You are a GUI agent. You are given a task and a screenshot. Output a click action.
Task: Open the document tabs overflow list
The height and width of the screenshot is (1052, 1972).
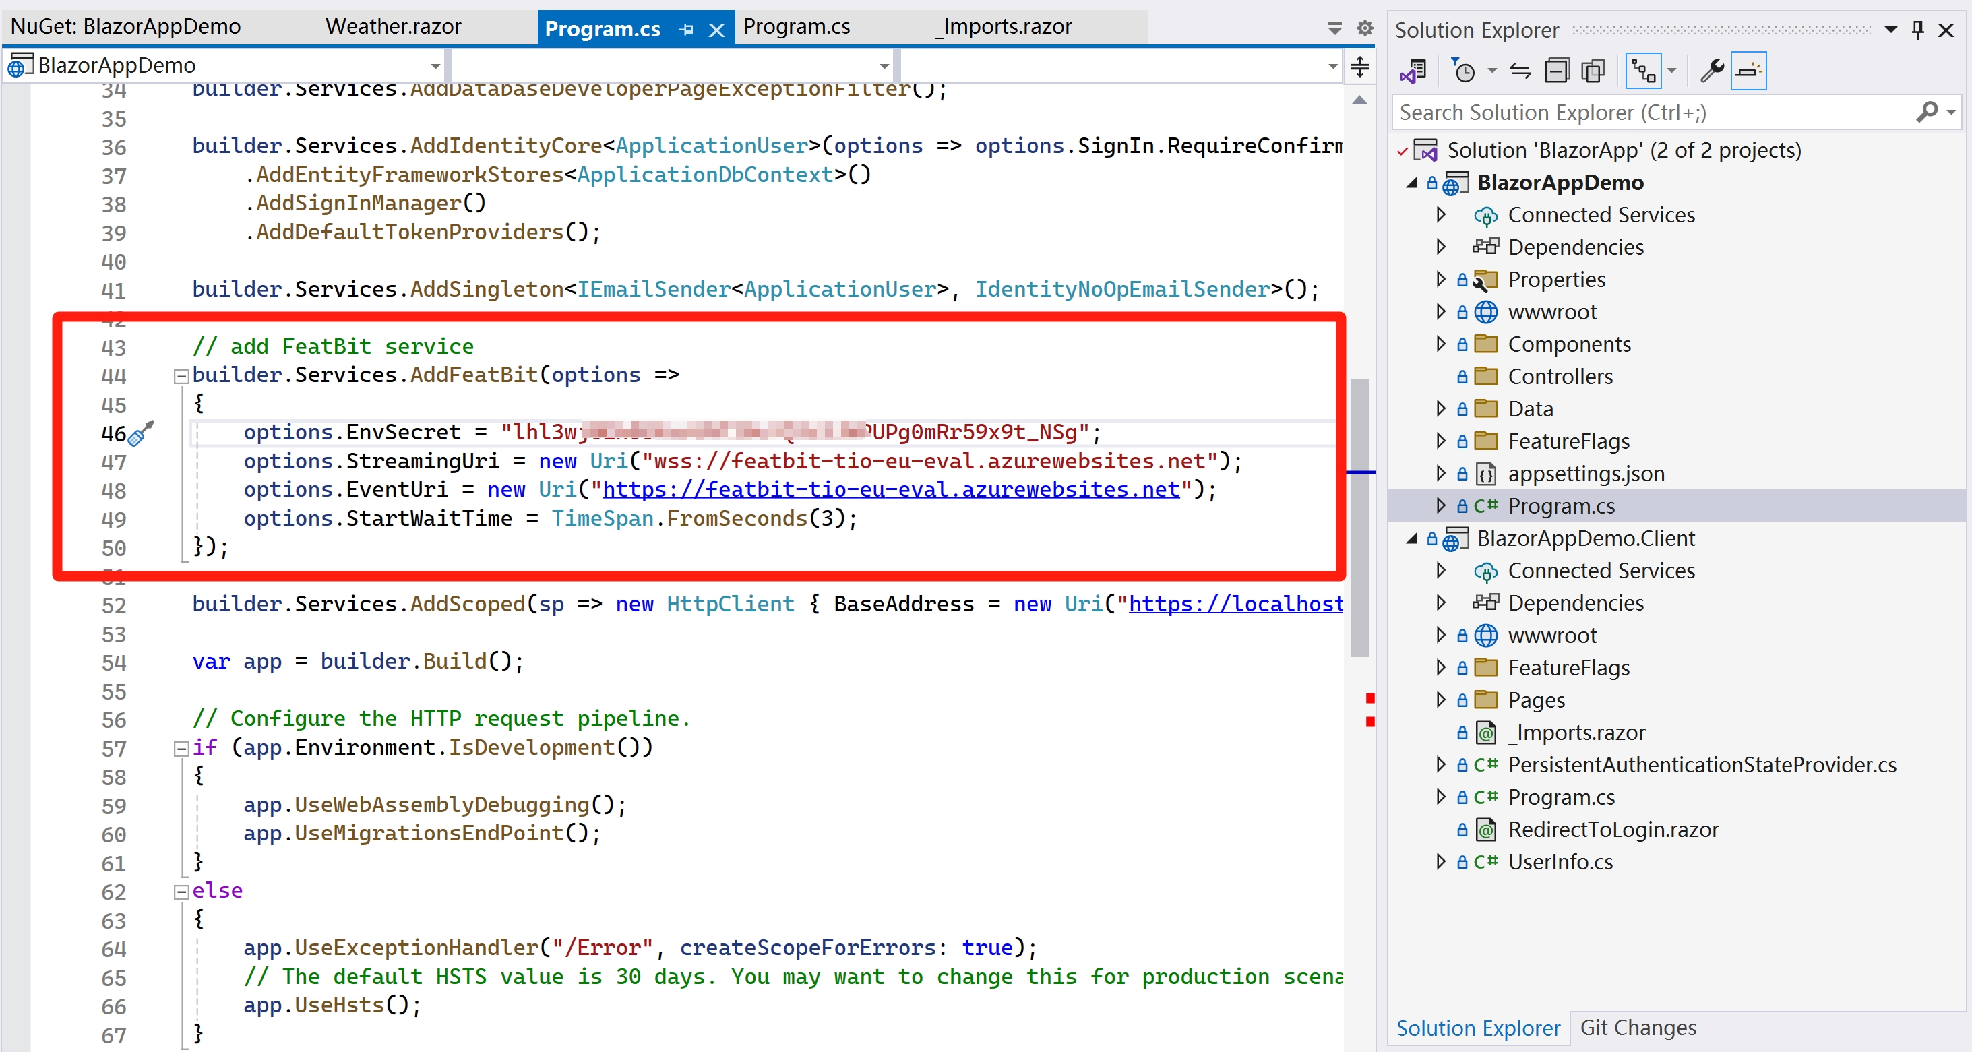pos(1334,28)
